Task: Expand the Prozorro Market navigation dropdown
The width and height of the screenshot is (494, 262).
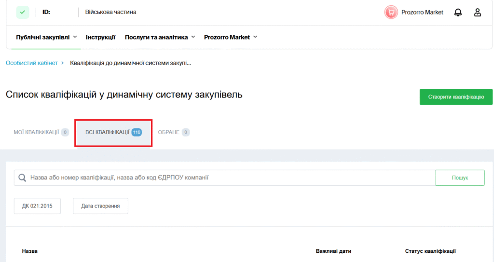Action: tap(230, 37)
